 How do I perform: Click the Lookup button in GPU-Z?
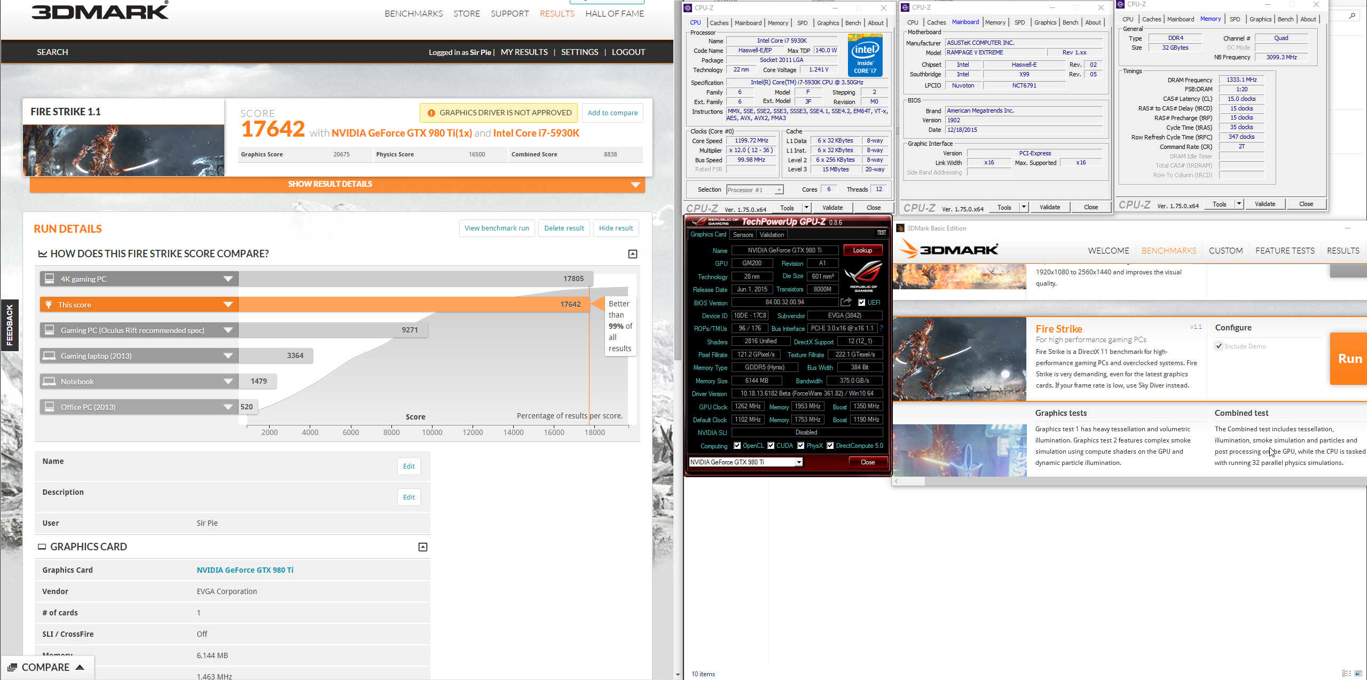coord(862,250)
